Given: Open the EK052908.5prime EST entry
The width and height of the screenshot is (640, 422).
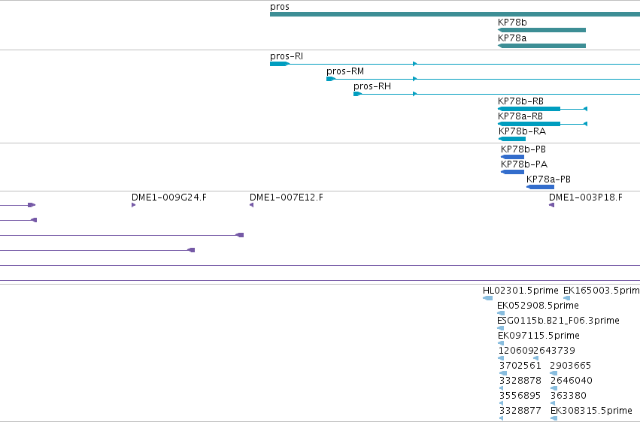Looking at the screenshot, I should [x=538, y=306].
